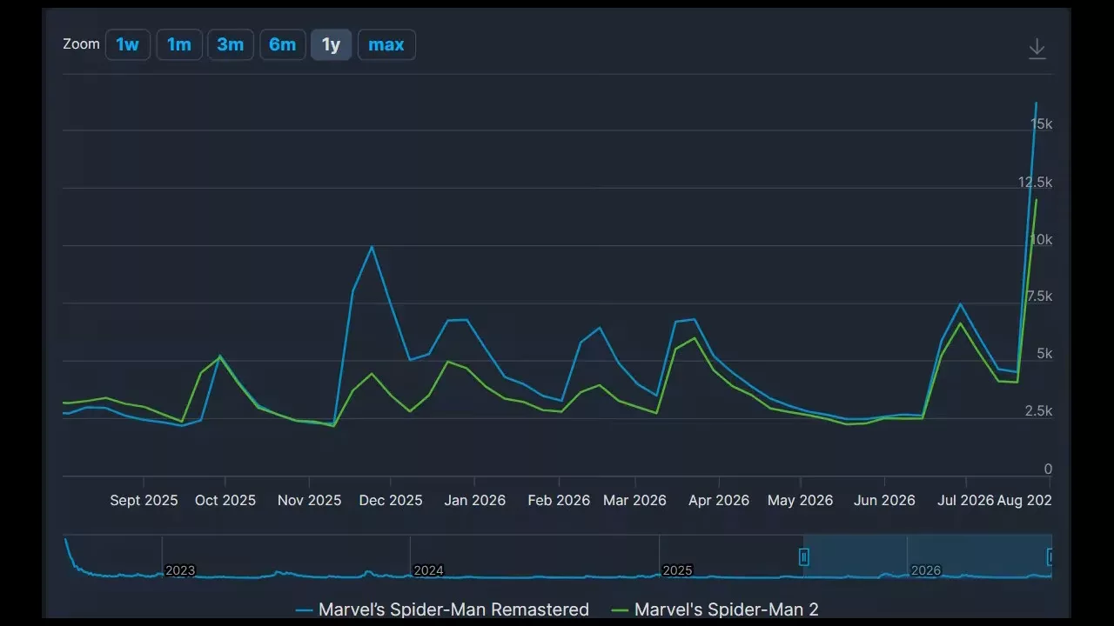The width and height of the screenshot is (1114, 626).
Task: Click the Jun 2026 axis label
Action: click(x=884, y=500)
